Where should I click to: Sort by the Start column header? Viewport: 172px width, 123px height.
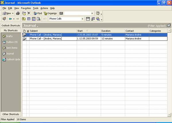tap(89, 31)
